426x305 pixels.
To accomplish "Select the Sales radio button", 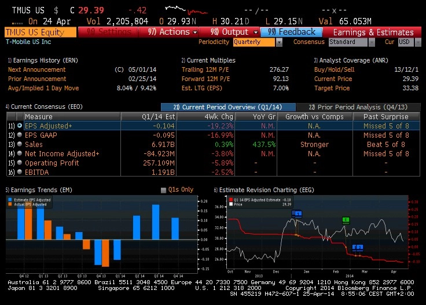I will coord(20,144).
